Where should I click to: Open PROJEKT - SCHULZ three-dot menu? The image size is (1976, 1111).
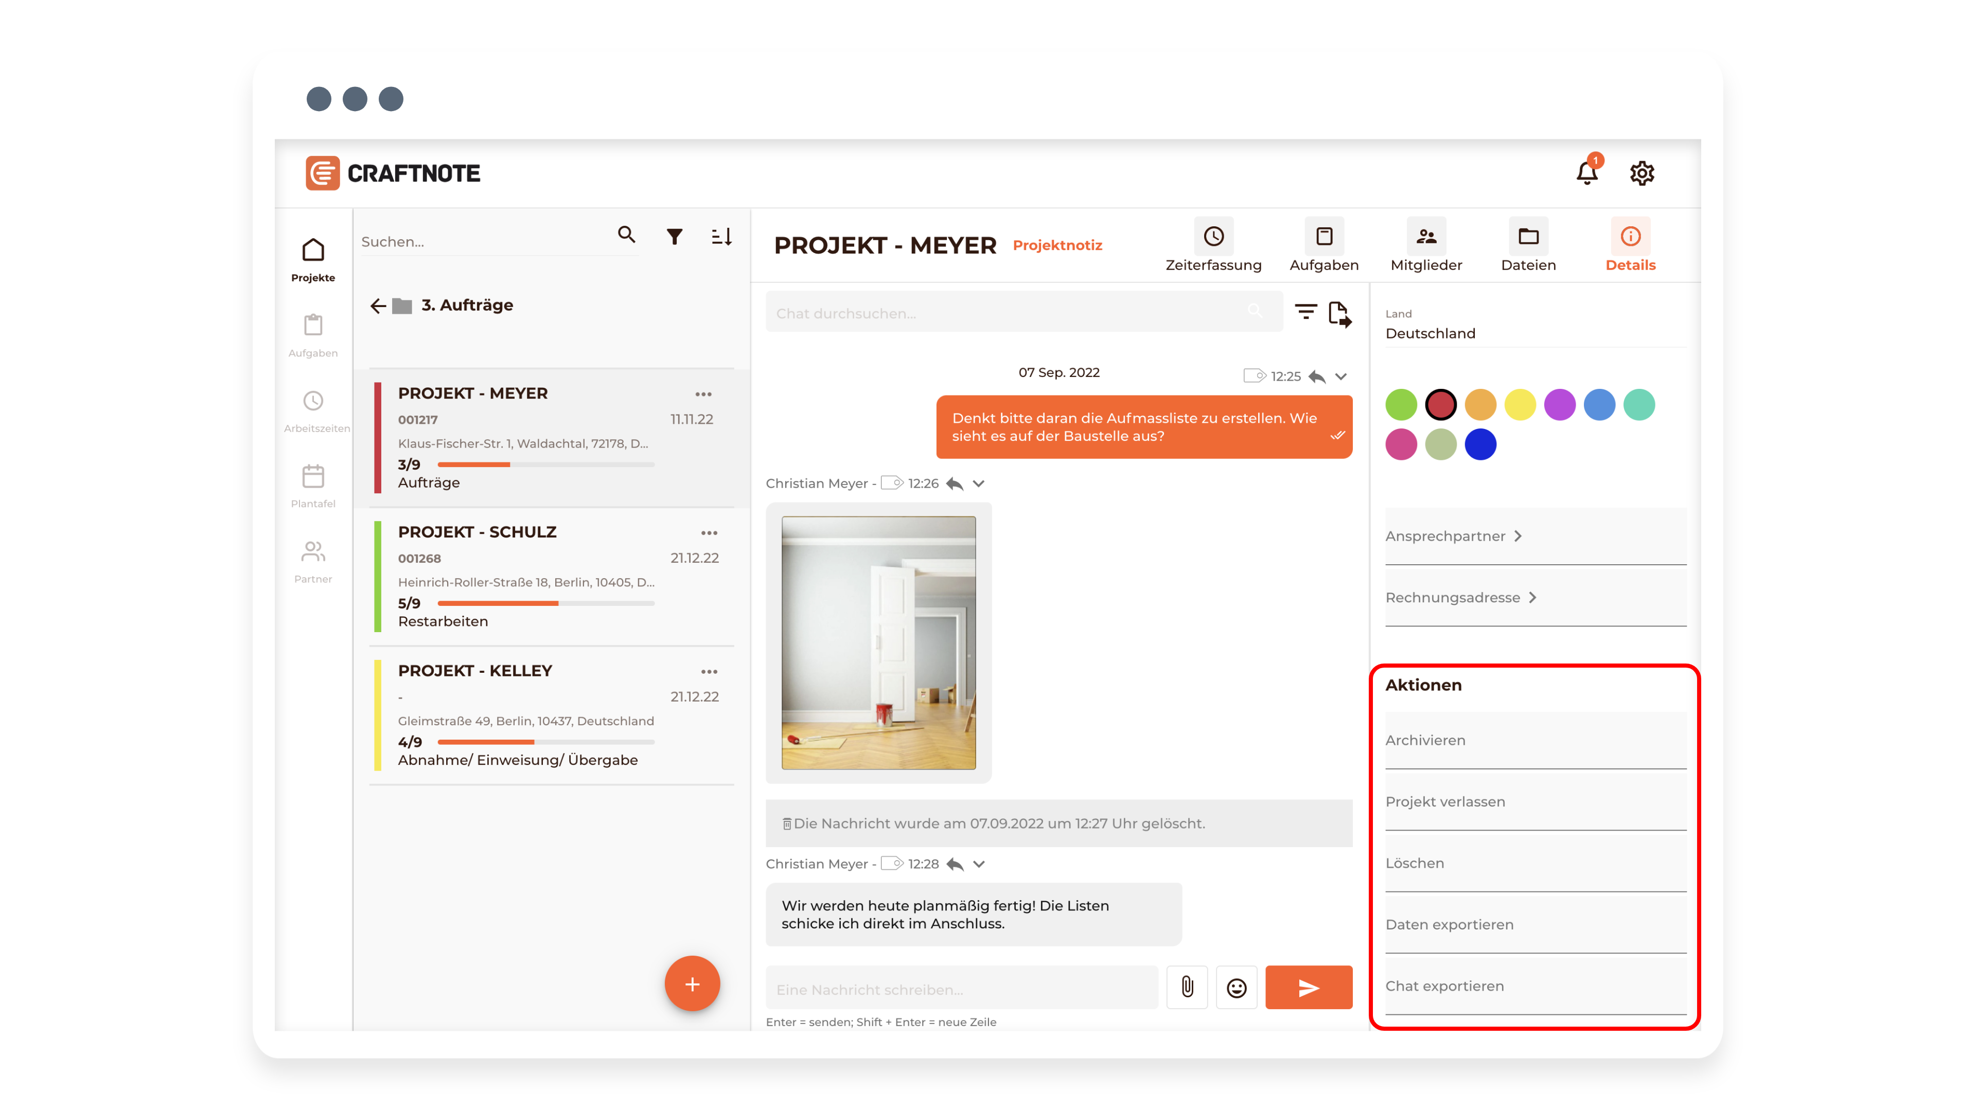tap(709, 533)
